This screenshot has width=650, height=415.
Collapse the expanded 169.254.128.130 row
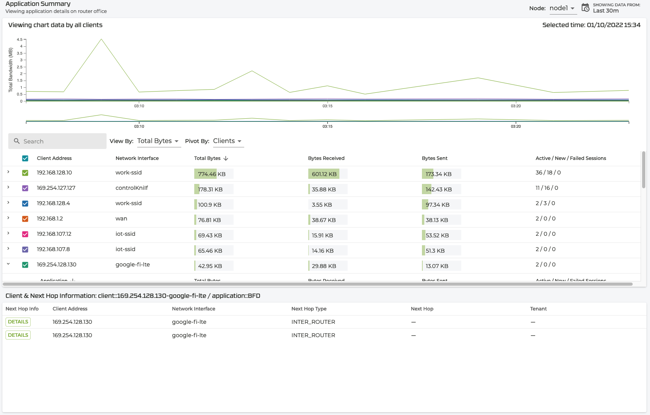point(8,264)
